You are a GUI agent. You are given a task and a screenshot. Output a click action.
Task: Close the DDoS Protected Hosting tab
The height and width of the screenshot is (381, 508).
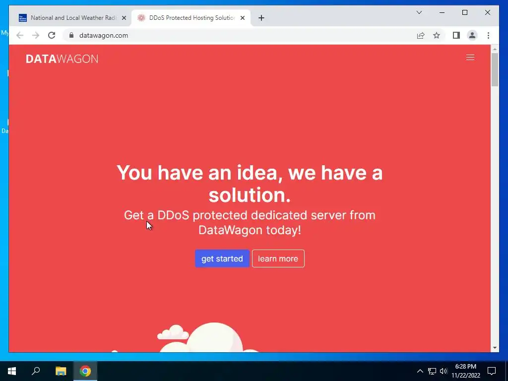242,18
